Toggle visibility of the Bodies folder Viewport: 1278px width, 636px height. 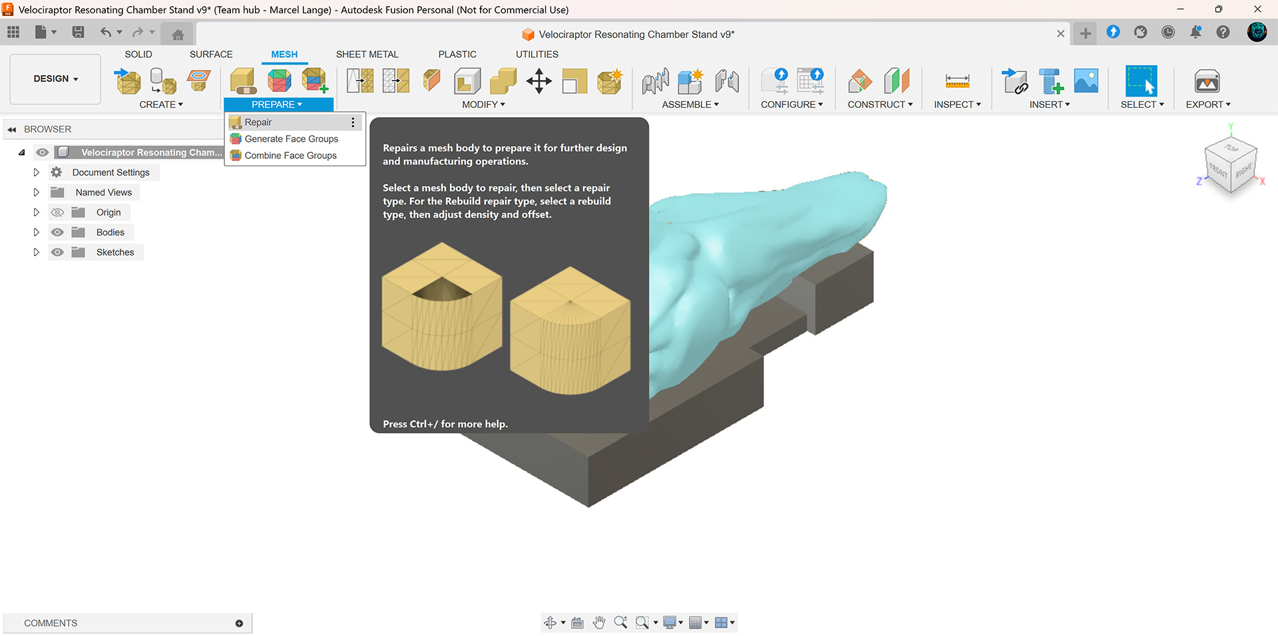coord(57,232)
